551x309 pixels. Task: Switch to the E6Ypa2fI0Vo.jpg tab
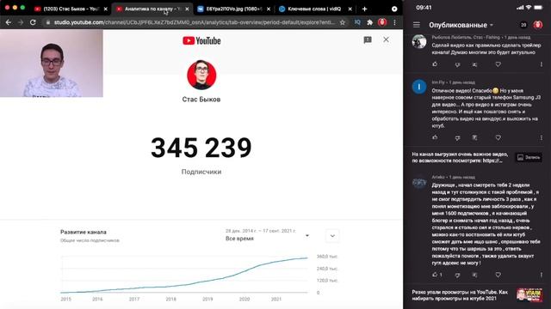230,9
